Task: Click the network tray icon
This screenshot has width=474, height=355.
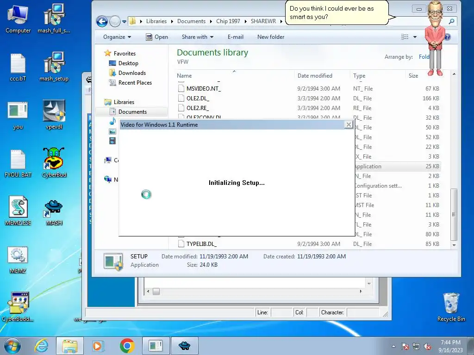Action: pos(416,347)
